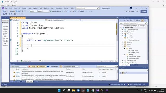
Task: Click the editor vertical scrollbar
Action: tap(117, 41)
